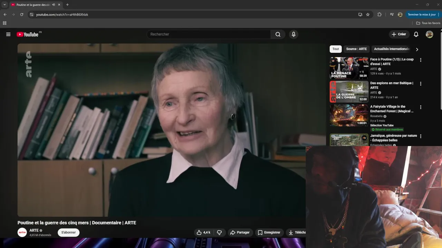
Task: Show more filter chips with right arrow
Action: pyautogui.click(x=417, y=49)
